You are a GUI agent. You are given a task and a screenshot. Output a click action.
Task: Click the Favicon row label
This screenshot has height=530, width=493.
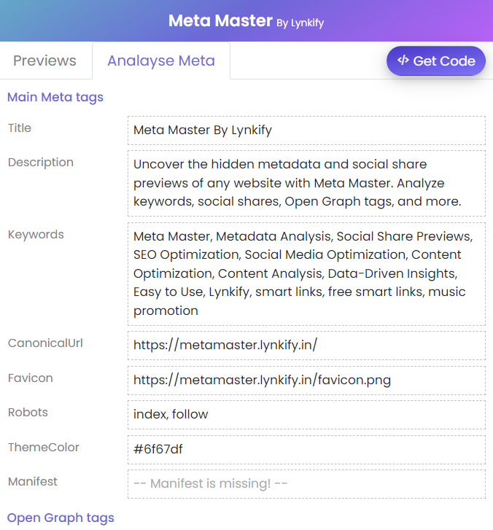point(31,378)
